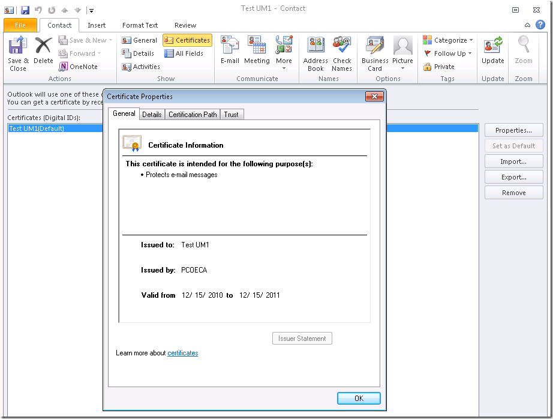Click the Next Item down arrow
553x419 pixels.
[77, 10]
